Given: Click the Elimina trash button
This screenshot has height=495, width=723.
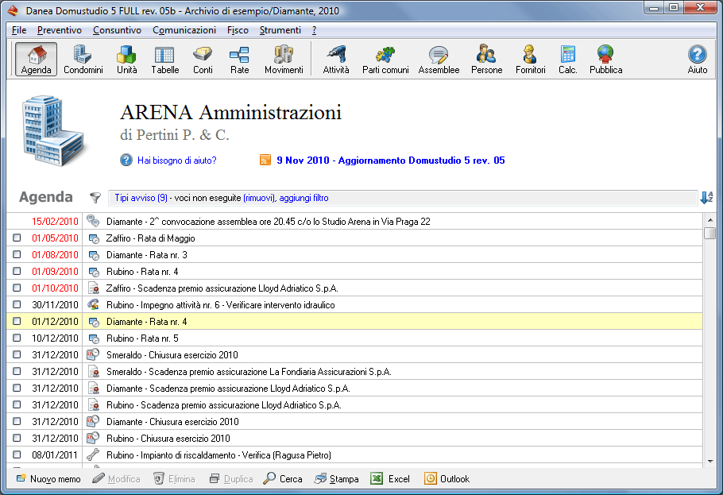Looking at the screenshot, I should click(x=174, y=479).
